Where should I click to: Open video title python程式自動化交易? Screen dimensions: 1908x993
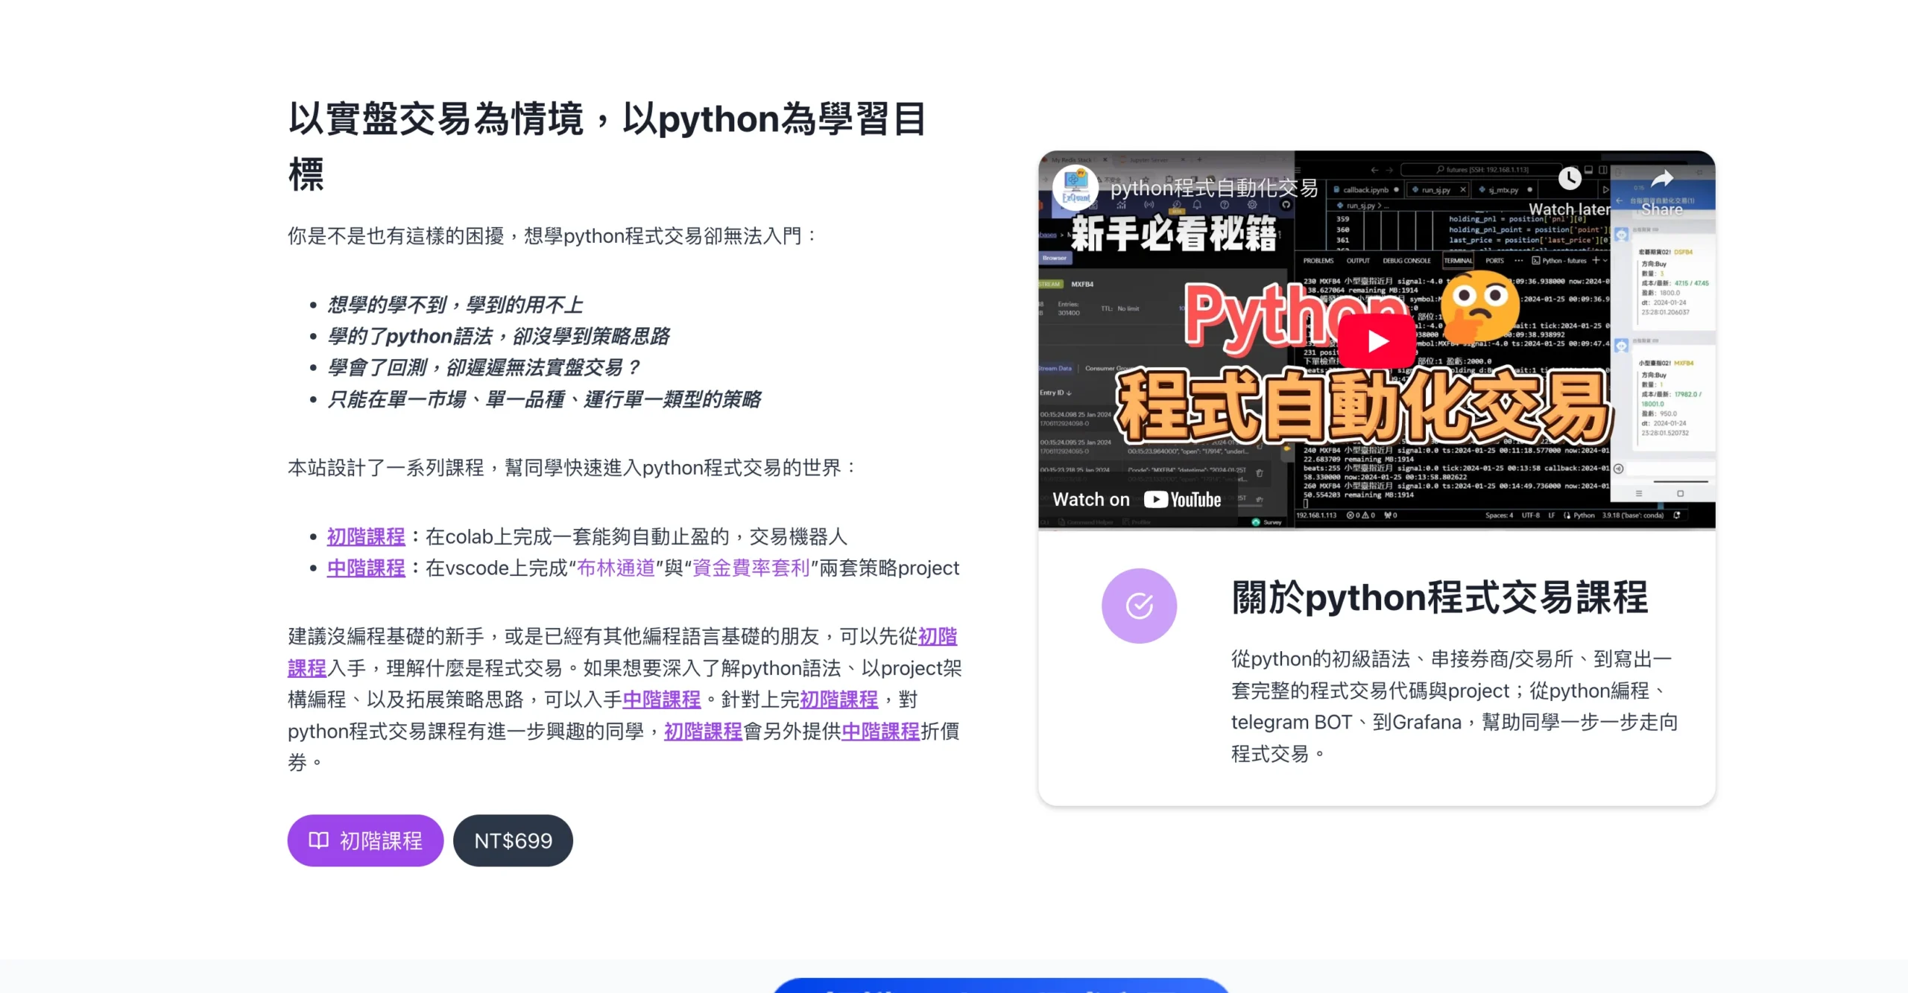pos(1213,188)
